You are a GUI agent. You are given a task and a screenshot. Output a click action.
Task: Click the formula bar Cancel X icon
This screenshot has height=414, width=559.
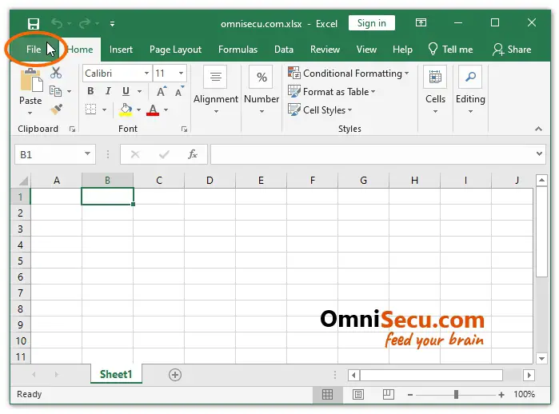click(x=135, y=154)
